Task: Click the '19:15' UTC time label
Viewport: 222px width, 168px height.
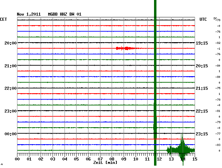Action: [202, 43]
